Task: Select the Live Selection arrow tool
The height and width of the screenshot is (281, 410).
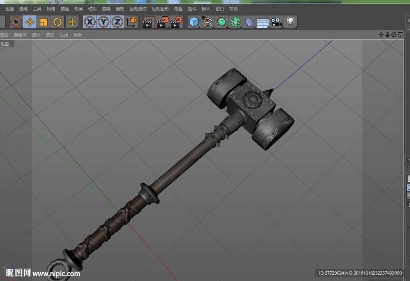Action: (x=16, y=22)
